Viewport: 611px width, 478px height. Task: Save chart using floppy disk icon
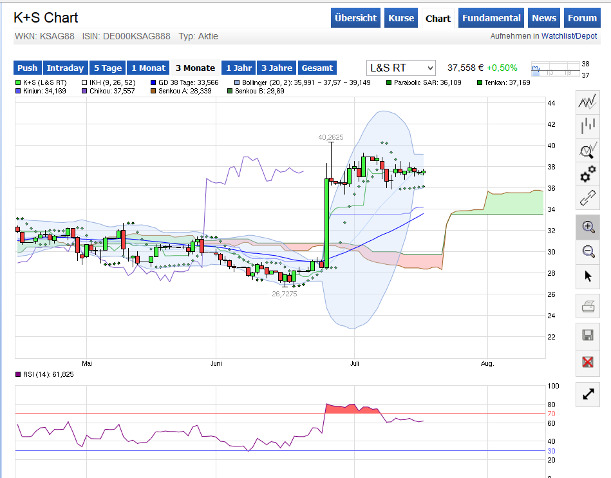(587, 335)
